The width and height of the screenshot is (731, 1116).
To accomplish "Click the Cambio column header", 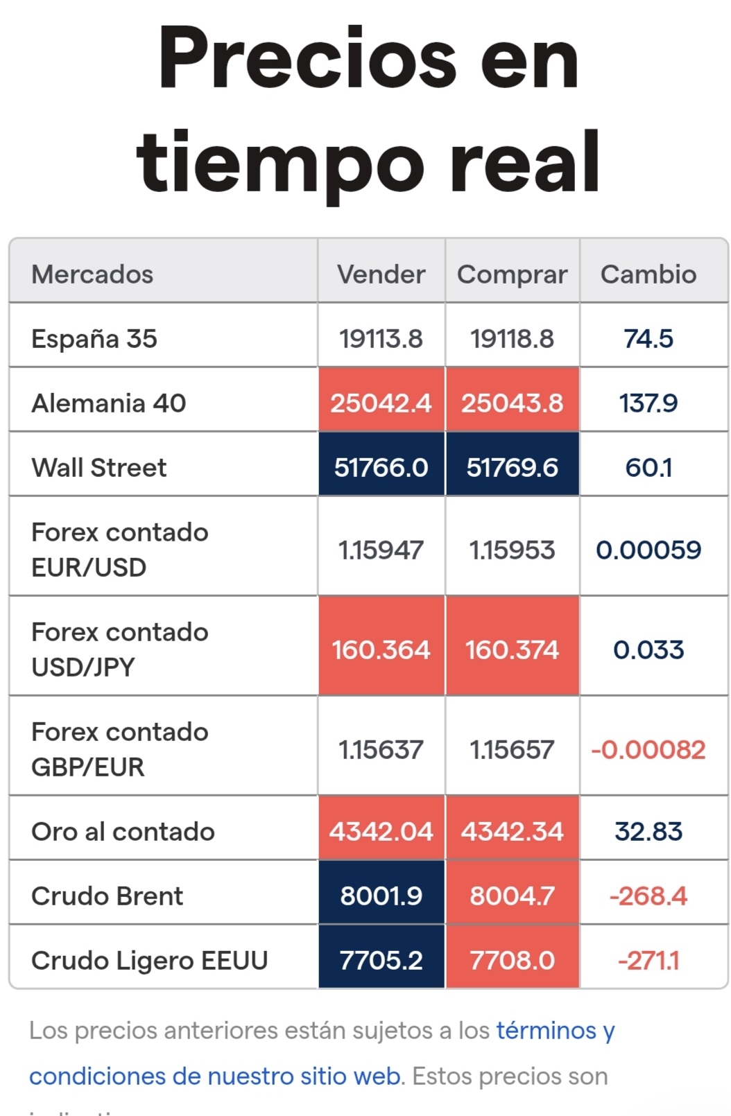I will tap(648, 274).
